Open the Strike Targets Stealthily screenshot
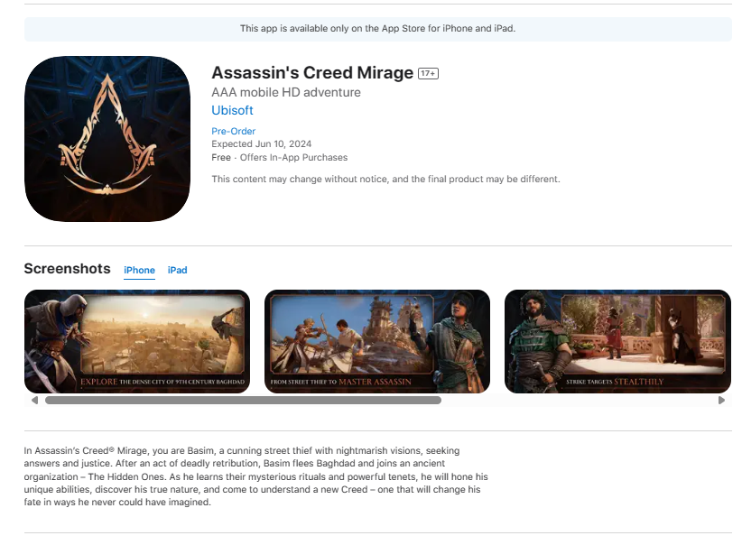The height and width of the screenshot is (545, 742). 617,341
